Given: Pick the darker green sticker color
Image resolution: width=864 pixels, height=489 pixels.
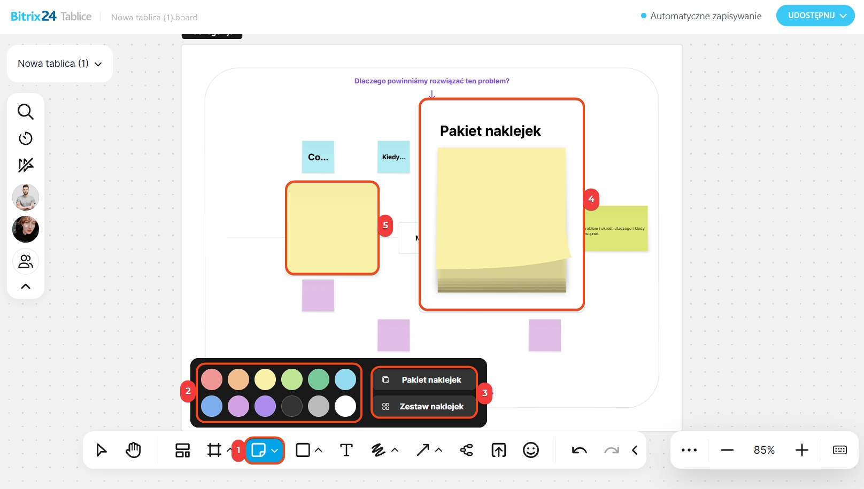Looking at the screenshot, I should (x=319, y=379).
